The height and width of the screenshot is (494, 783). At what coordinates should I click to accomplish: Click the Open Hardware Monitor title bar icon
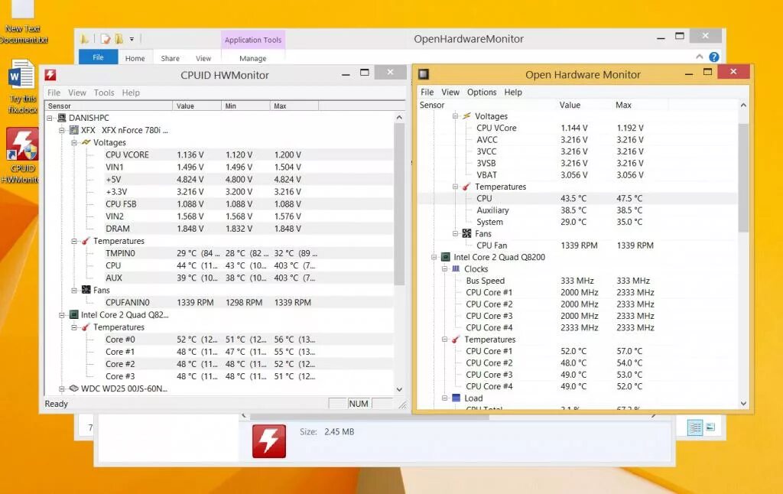tap(424, 74)
